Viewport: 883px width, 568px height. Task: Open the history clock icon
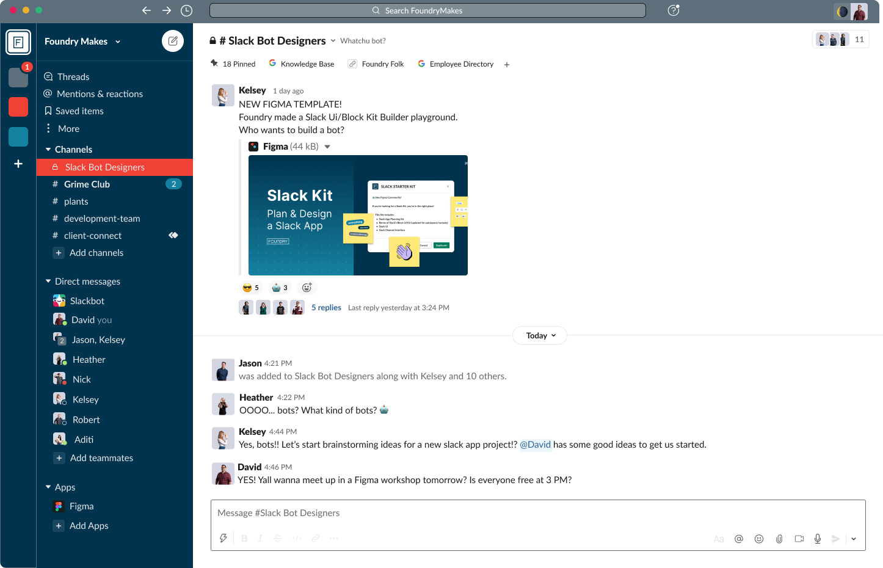click(187, 10)
